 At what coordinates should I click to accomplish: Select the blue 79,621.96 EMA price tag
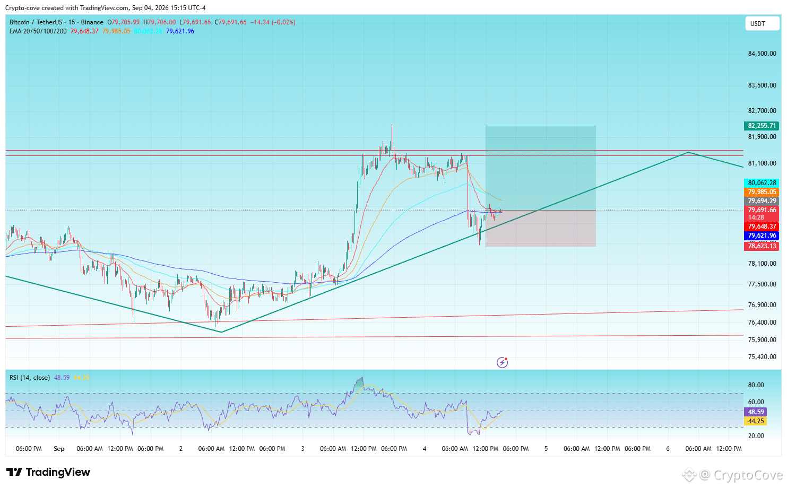click(x=762, y=236)
